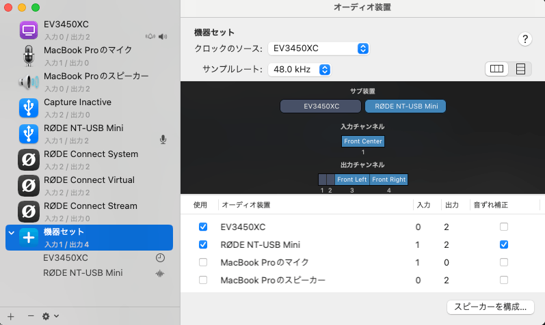Select the RØDE NT-USB Mini sub-device pill

tap(406, 107)
